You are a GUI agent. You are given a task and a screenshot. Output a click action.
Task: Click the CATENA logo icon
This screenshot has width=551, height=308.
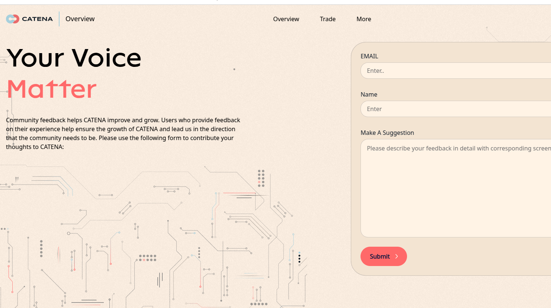point(13,19)
